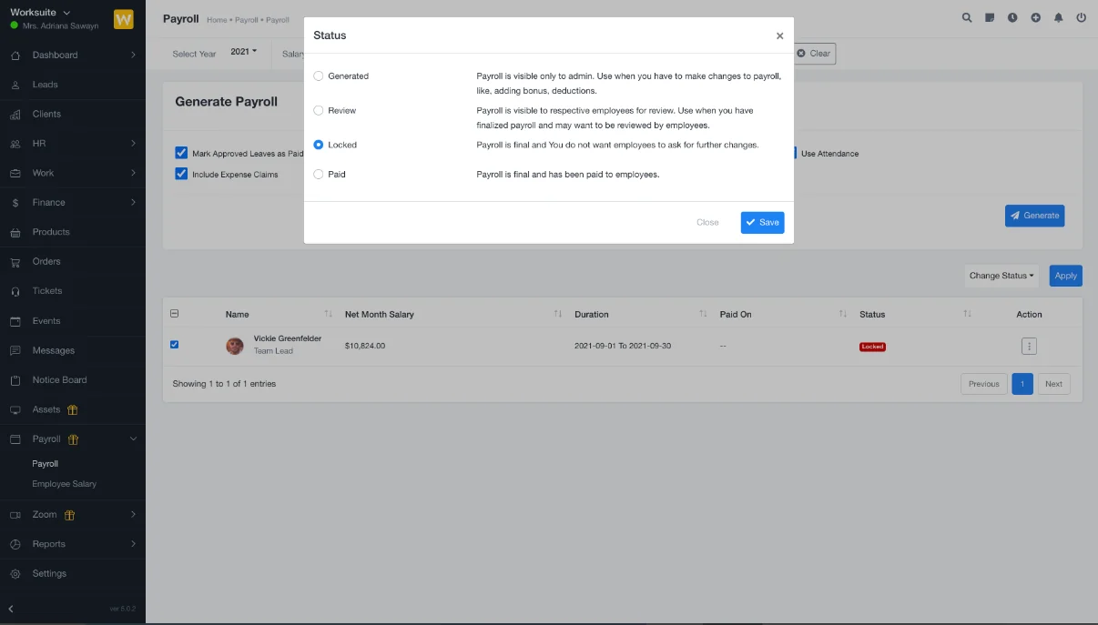The image size is (1098, 625).
Task: Click the clock timer icon
Action: pos(1012,17)
